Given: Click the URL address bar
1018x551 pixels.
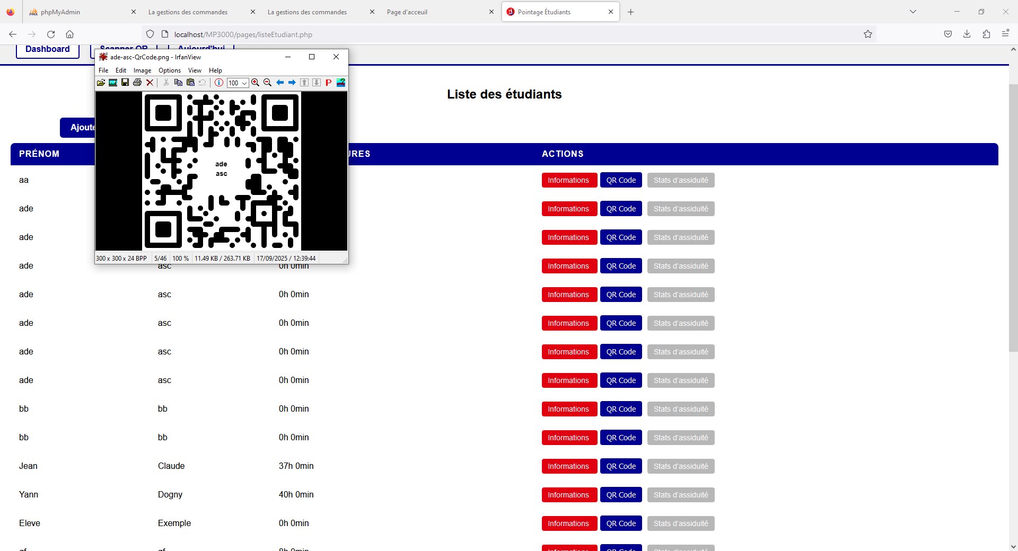Looking at the screenshot, I should (x=509, y=34).
